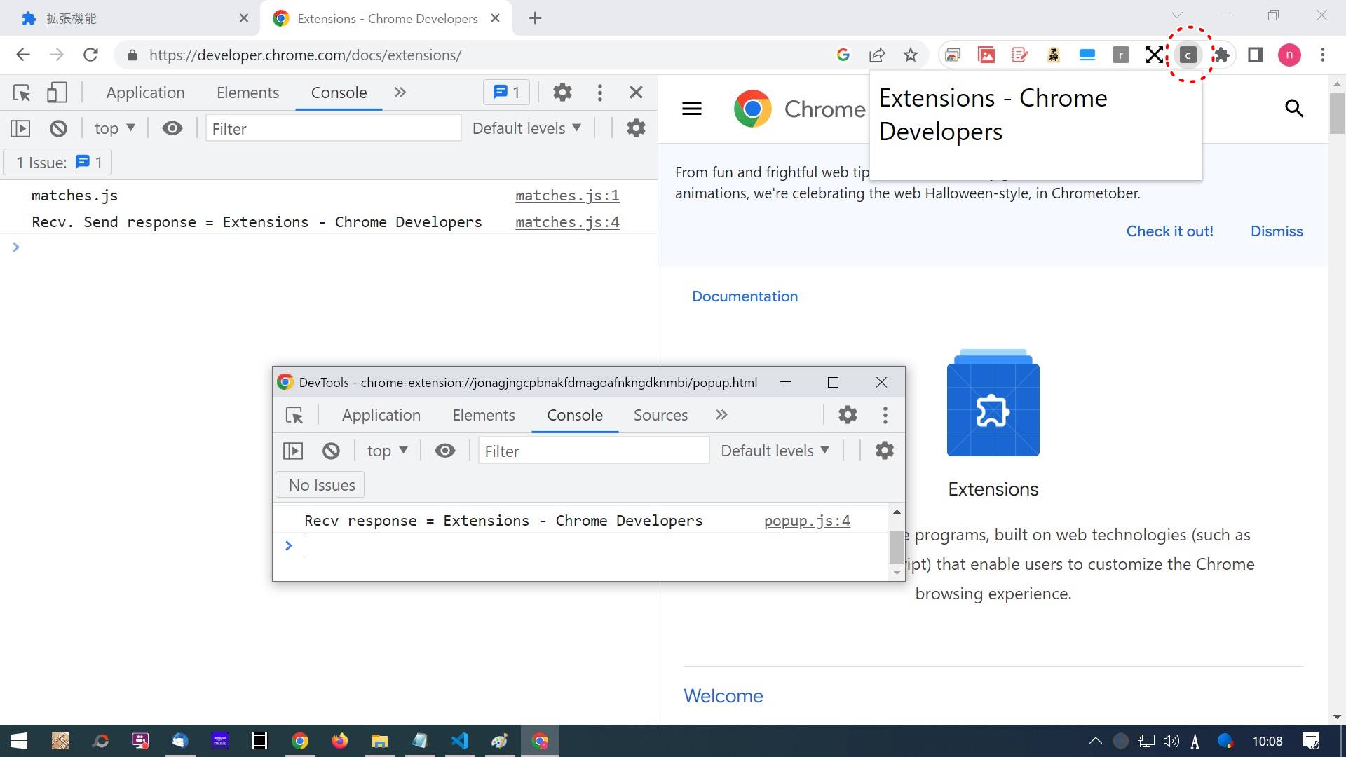Focus the Filter field in docked DevTools console
The width and height of the screenshot is (1346, 757).
point(334,128)
